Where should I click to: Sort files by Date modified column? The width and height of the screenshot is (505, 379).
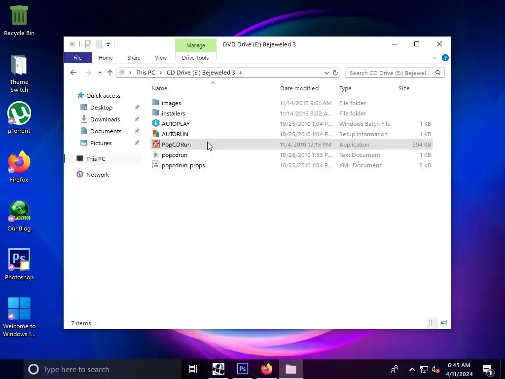(299, 88)
